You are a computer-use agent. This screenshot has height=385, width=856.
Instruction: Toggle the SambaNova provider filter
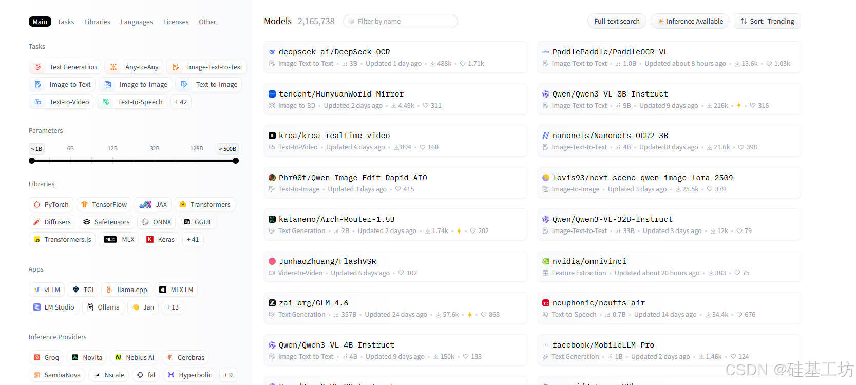click(57, 375)
